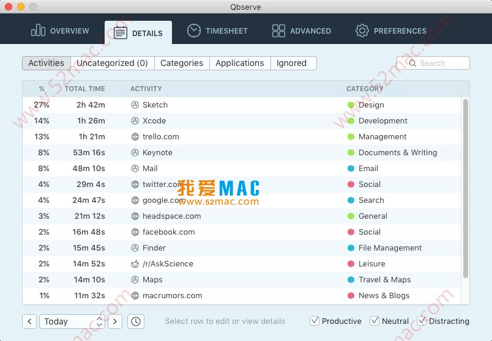492x341 pixels.
Task: Click the Mail app icon
Action: pyautogui.click(x=135, y=168)
